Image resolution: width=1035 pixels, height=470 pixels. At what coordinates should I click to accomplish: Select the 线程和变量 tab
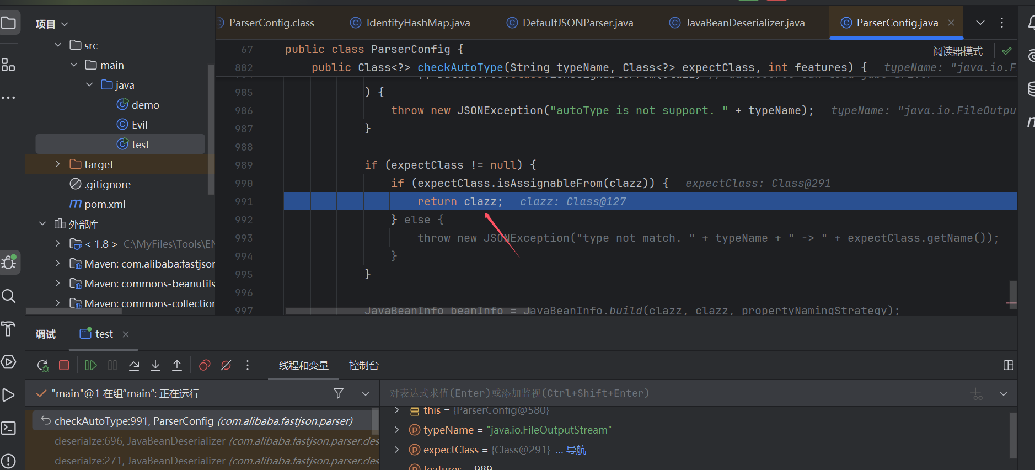pyautogui.click(x=303, y=365)
